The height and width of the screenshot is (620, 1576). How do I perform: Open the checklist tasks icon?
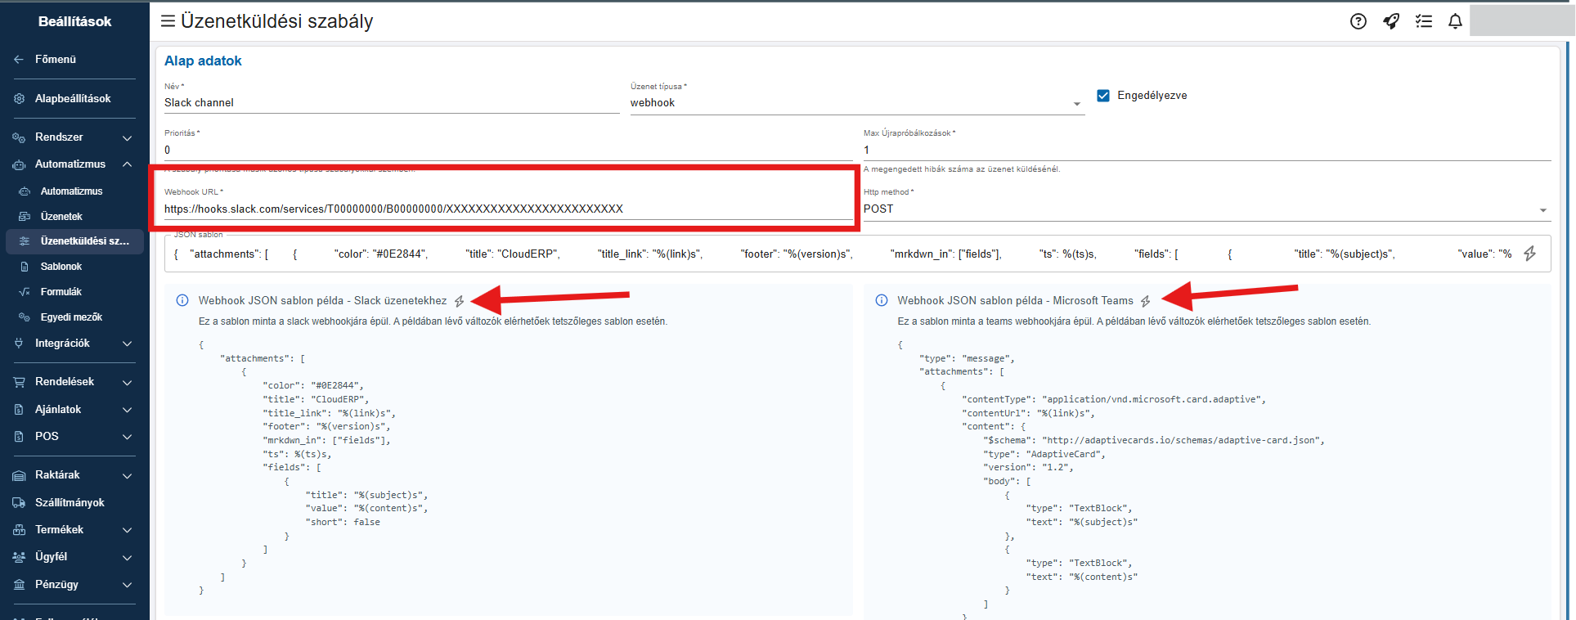tap(1424, 21)
